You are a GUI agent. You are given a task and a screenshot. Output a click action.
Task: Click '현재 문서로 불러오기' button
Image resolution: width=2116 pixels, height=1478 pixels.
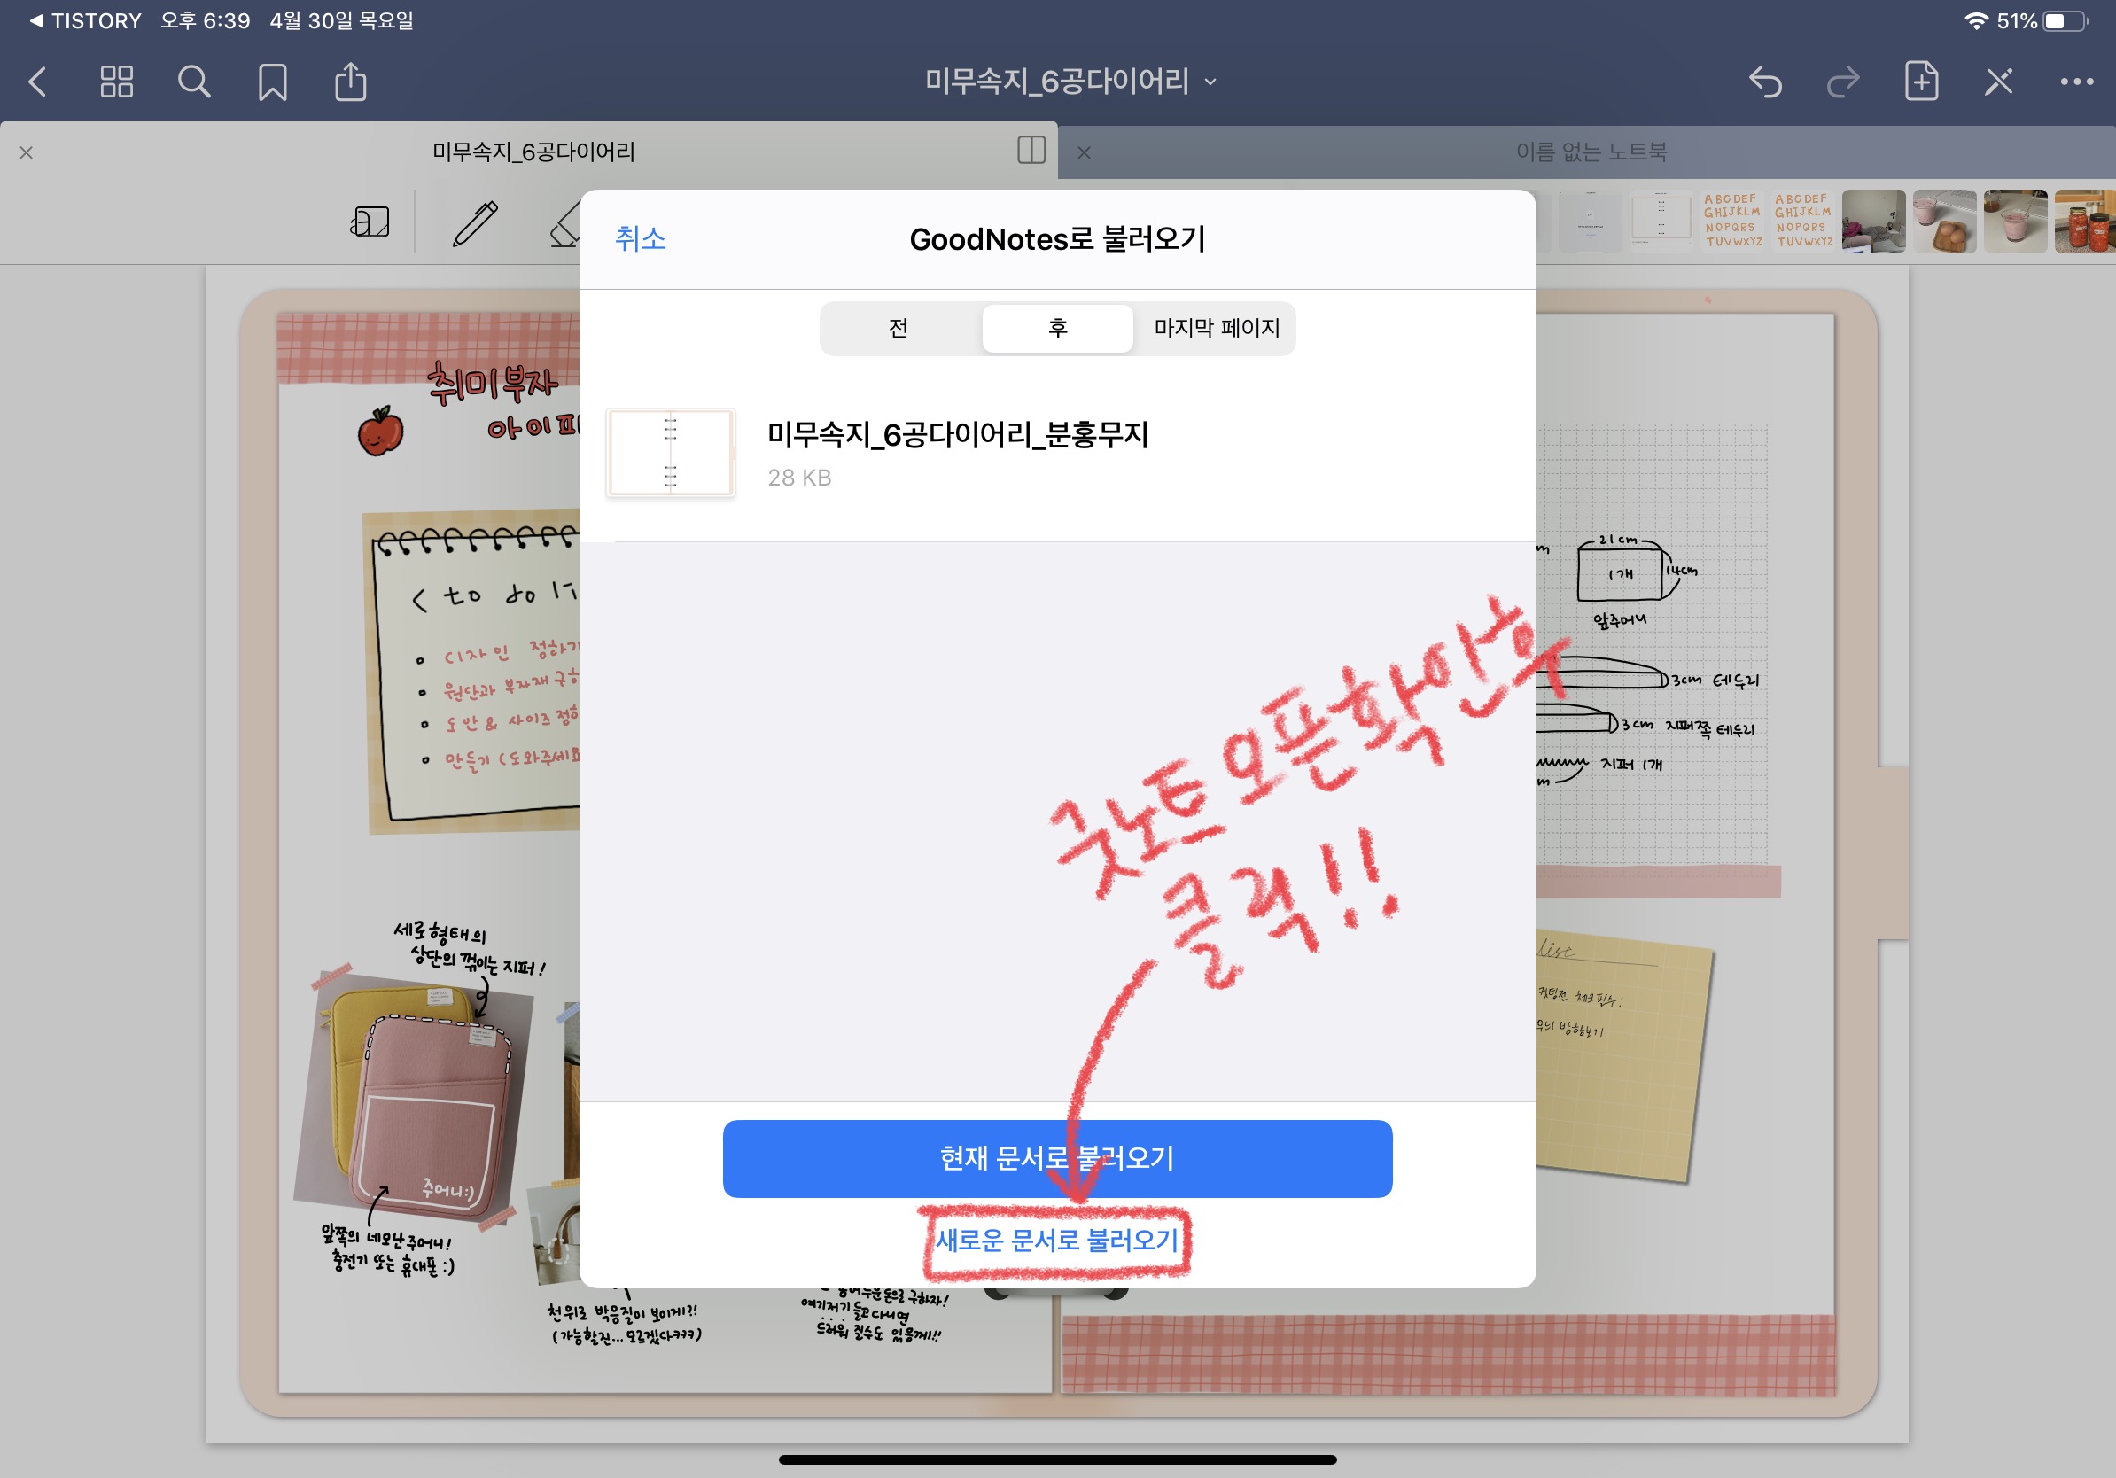coord(1057,1158)
